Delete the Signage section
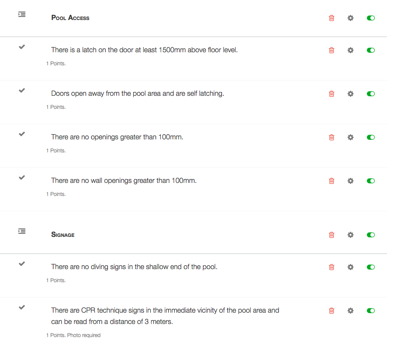Image resolution: width=407 pixels, height=351 pixels. tap(332, 235)
